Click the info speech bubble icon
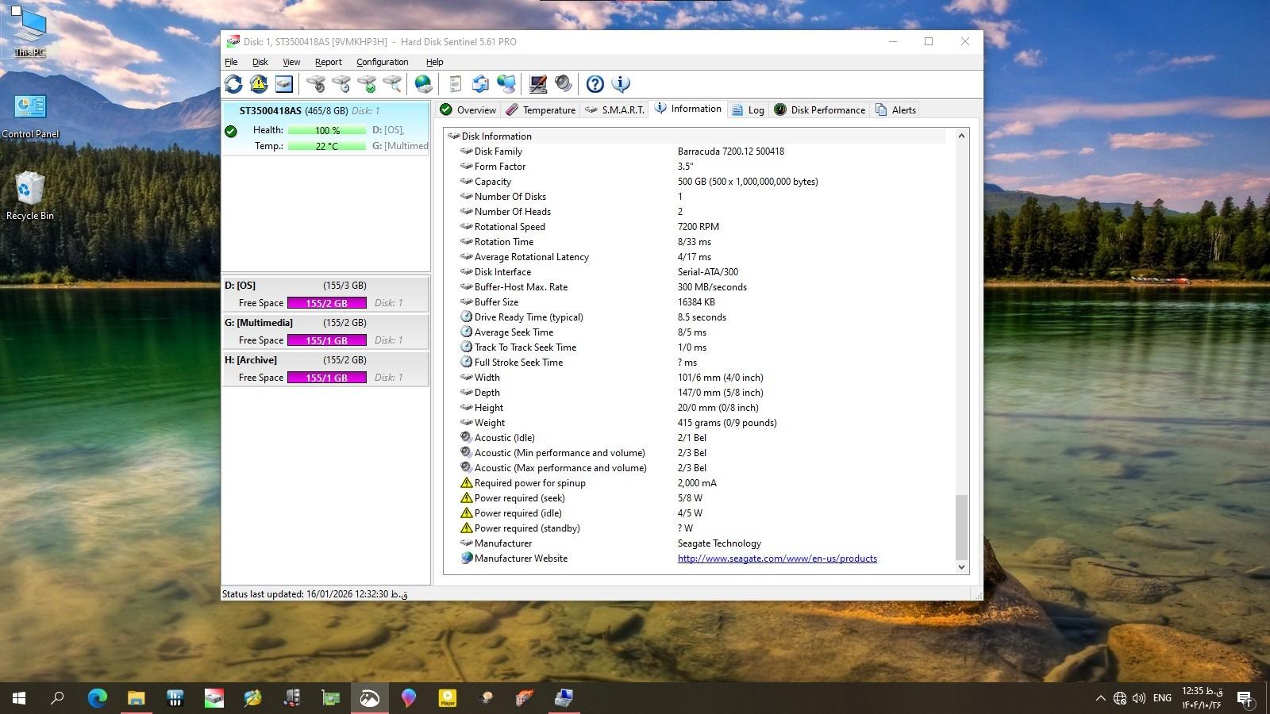Screen dimensions: 1270x714 tap(621, 84)
